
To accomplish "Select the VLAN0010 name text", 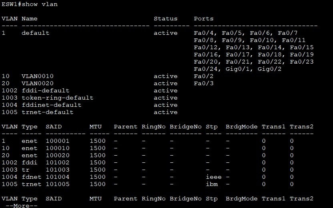I will pyautogui.click(x=37, y=76).
